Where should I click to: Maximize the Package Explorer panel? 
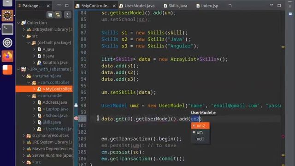tap(67, 6)
